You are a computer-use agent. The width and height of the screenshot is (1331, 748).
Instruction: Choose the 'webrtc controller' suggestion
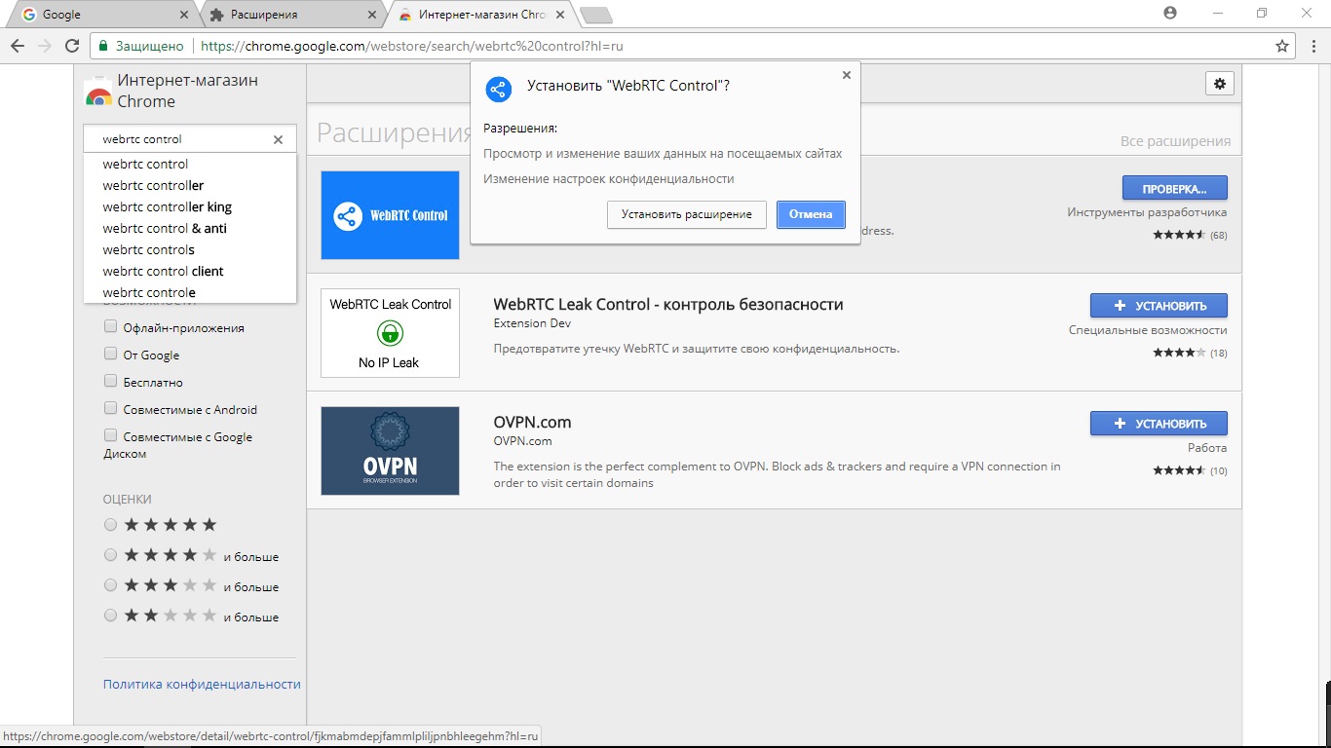190,185
